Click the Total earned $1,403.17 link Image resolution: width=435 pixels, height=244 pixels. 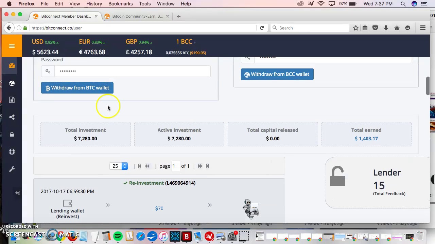pos(366,139)
